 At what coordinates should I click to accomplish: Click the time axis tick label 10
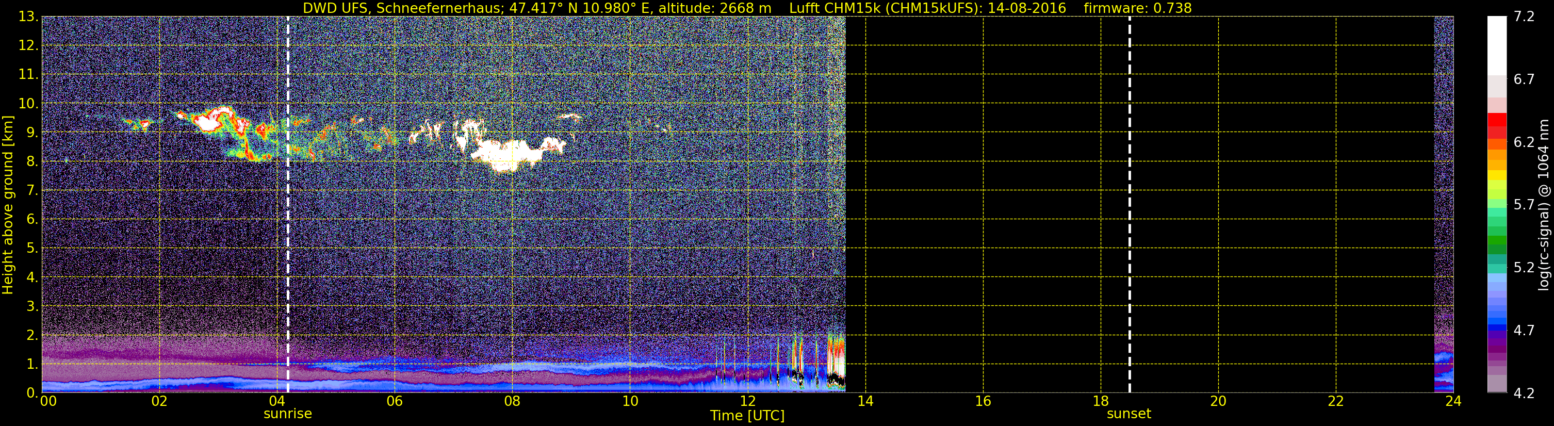(x=630, y=402)
